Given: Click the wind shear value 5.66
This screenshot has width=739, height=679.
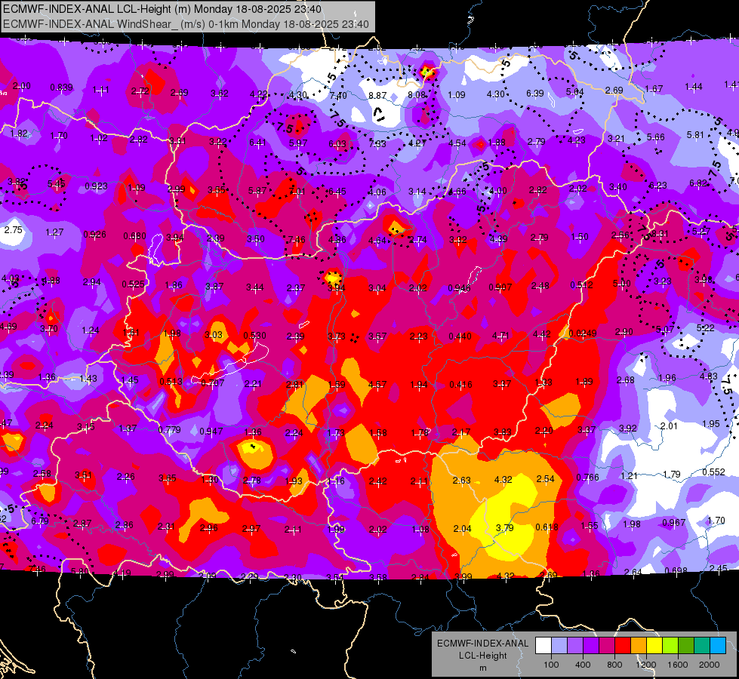Looking at the screenshot, I should pyautogui.click(x=655, y=137).
